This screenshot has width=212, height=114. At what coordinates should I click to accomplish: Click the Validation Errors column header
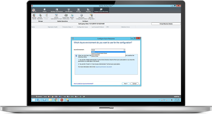(x=128, y=27)
